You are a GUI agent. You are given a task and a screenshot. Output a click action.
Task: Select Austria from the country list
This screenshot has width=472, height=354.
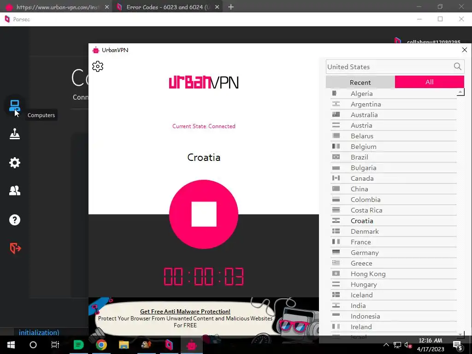click(394, 125)
